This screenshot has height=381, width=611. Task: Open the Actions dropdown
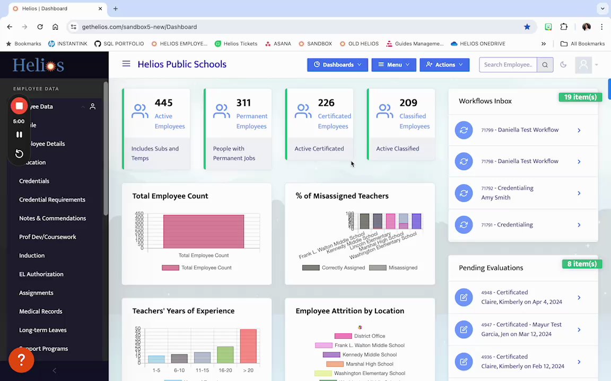pos(444,65)
